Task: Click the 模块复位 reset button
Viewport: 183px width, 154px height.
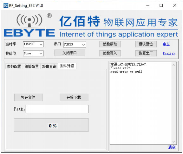Action: [x=146, y=44]
